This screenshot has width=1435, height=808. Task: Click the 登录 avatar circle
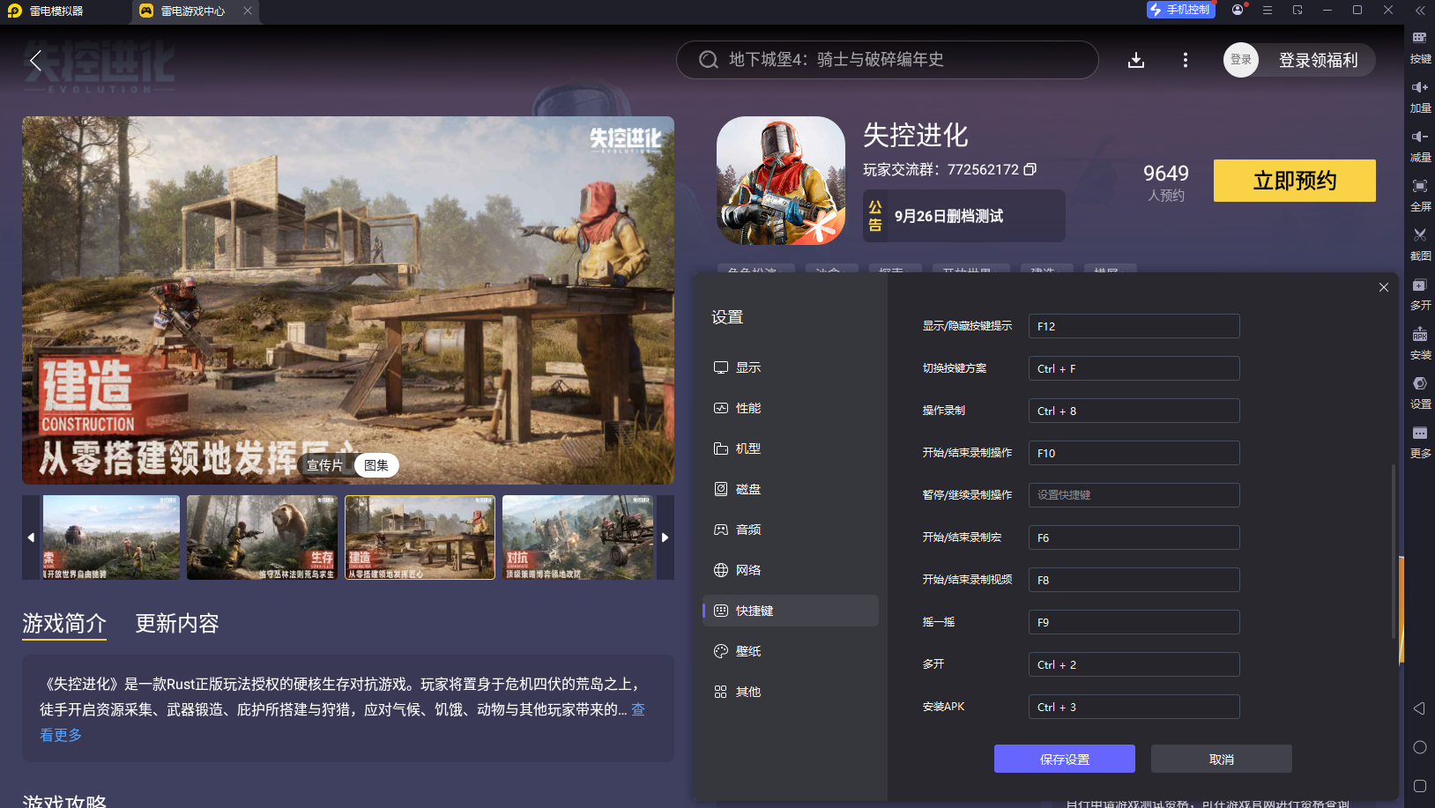(1241, 60)
